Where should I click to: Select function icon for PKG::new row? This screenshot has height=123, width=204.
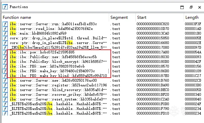[x=5, y=67]
